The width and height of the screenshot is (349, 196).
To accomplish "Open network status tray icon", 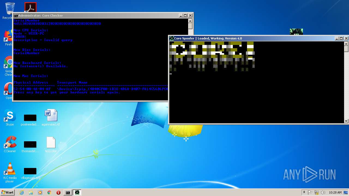I will coord(317,192).
